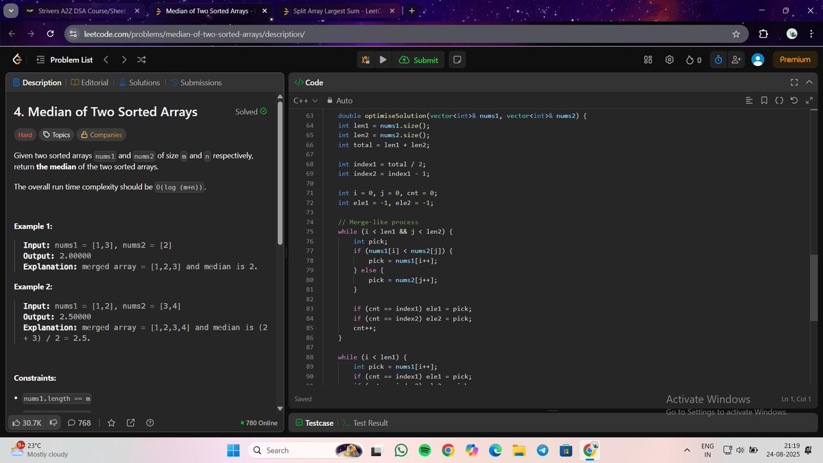Open Spotify from the taskbar
This screenshot has height=463, width=823.
tap(424, 451)
